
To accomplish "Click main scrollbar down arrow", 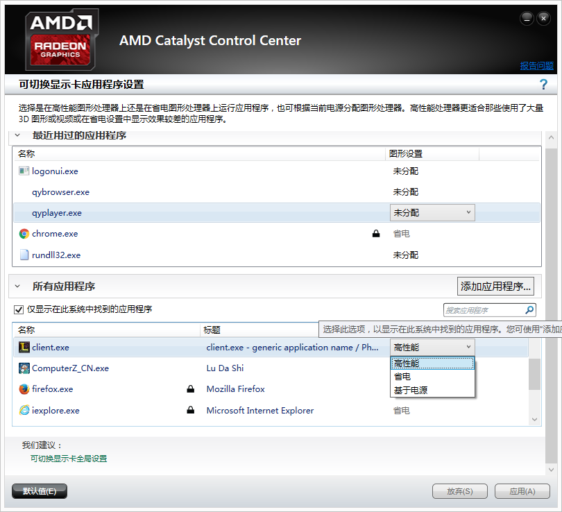I will [x=551, y=470].
